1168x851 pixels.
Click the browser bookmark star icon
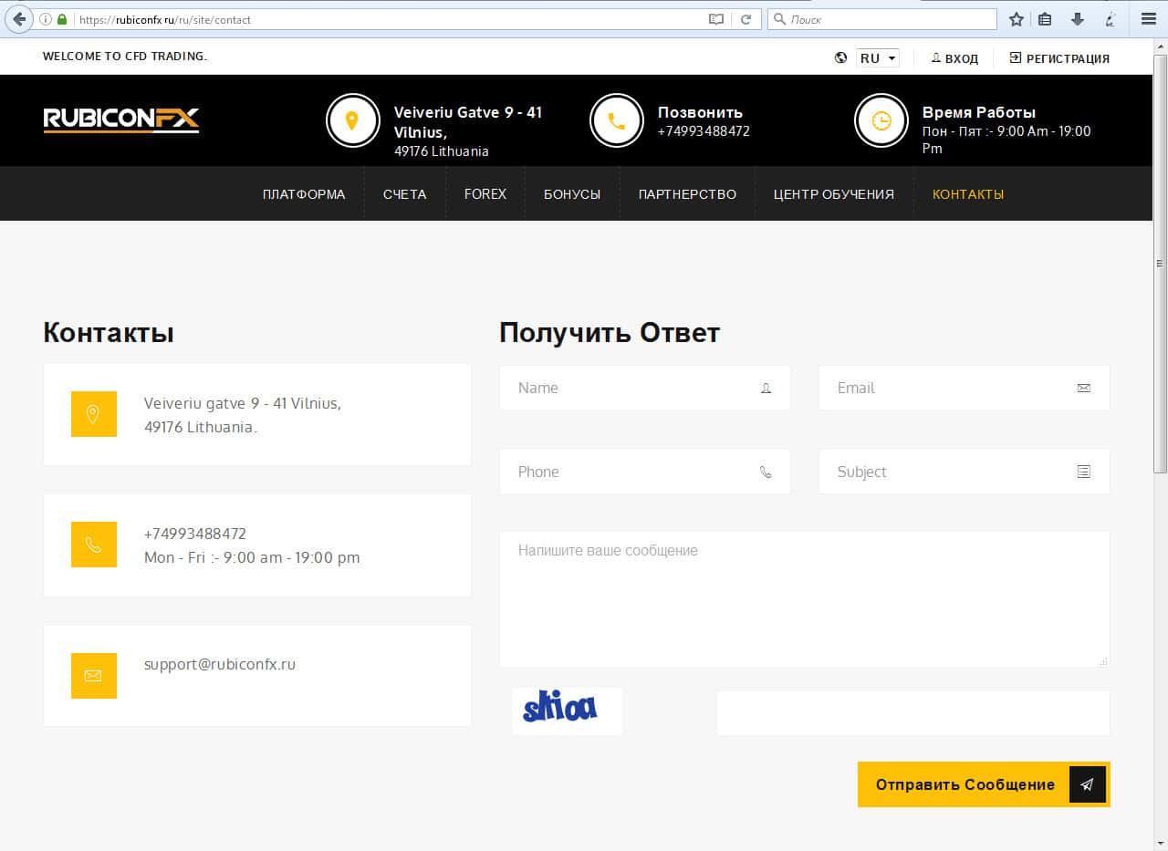click(x=1016, y=19)
